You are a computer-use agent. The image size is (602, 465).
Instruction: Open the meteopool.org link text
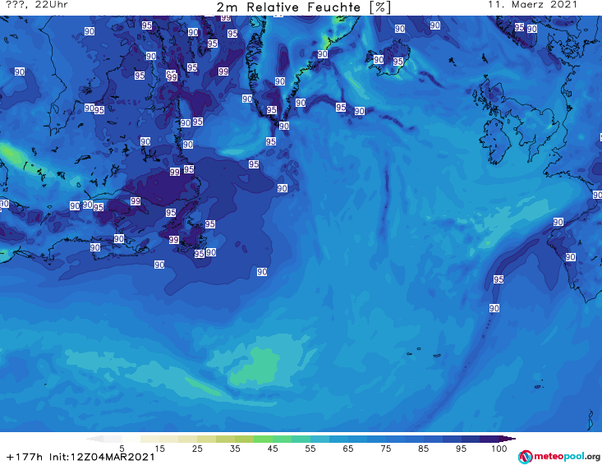(x=567, y=456)
